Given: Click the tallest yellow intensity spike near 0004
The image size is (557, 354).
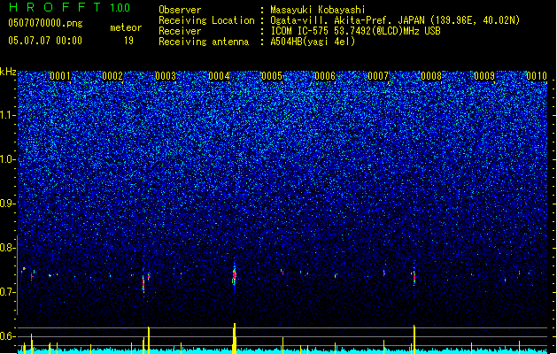Looking at the screenshot, I should point(234,338).
